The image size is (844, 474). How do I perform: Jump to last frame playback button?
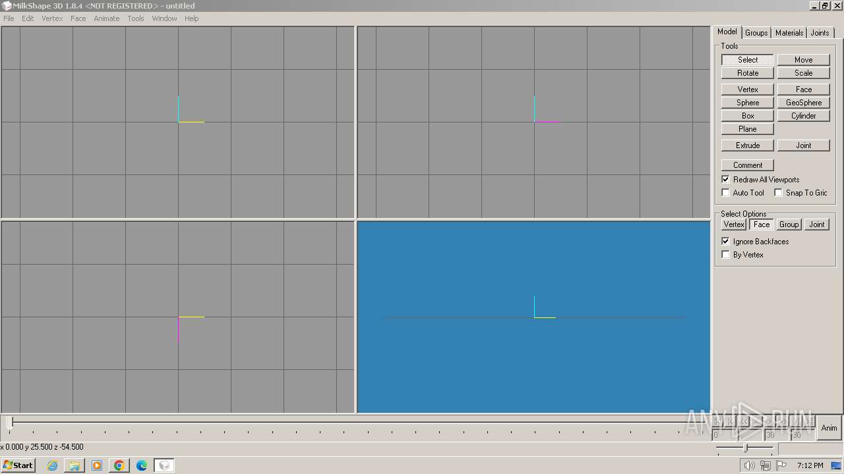pyautogui.click(x=810, y=421)
